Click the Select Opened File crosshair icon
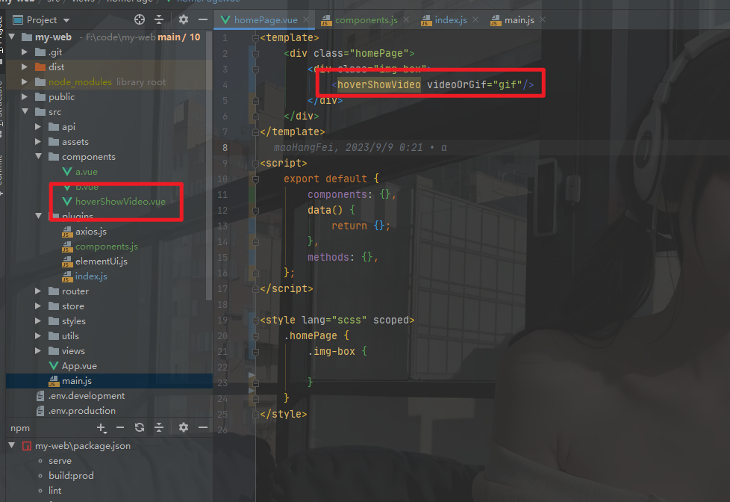 (x=140, y=19)
